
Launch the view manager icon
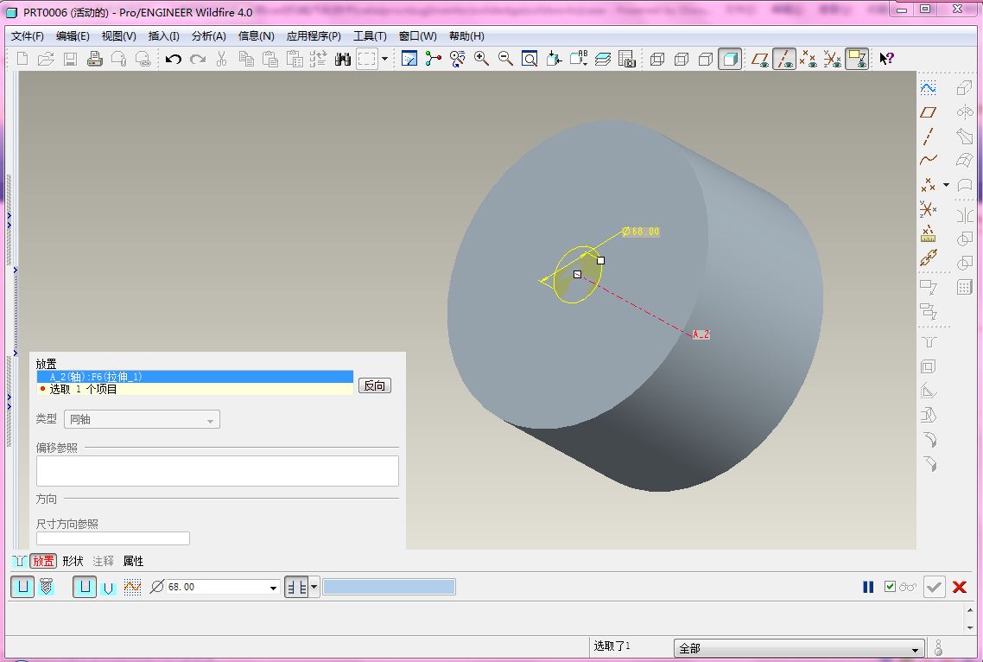(x=627, y=59)
